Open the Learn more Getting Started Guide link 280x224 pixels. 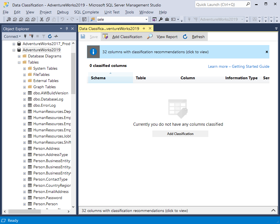pos(239,66)
